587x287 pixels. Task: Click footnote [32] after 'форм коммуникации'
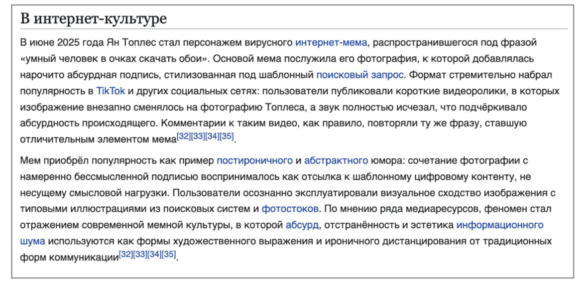point(126,255)
